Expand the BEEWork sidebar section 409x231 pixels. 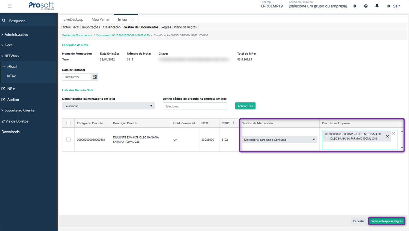click(x=10, y=56)
